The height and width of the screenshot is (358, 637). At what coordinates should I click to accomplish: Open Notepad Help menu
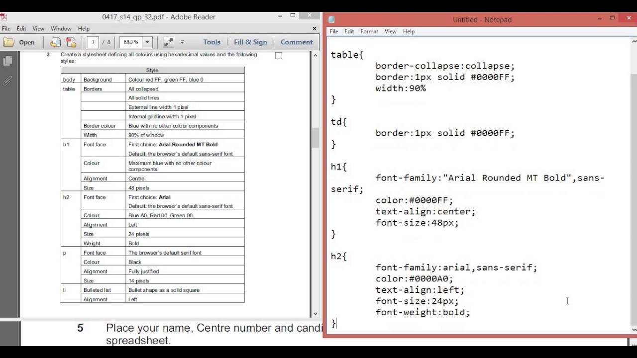point(409,31)
